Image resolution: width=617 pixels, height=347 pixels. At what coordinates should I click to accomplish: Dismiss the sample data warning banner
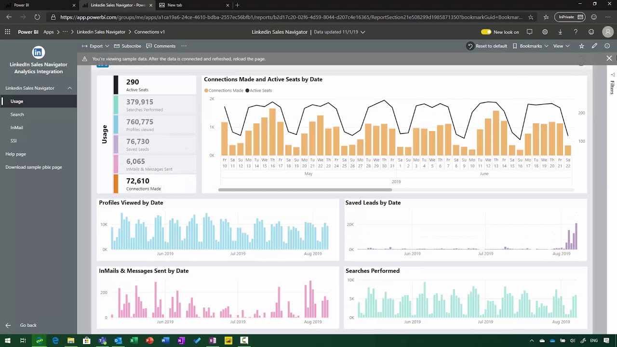coord(609,58)
